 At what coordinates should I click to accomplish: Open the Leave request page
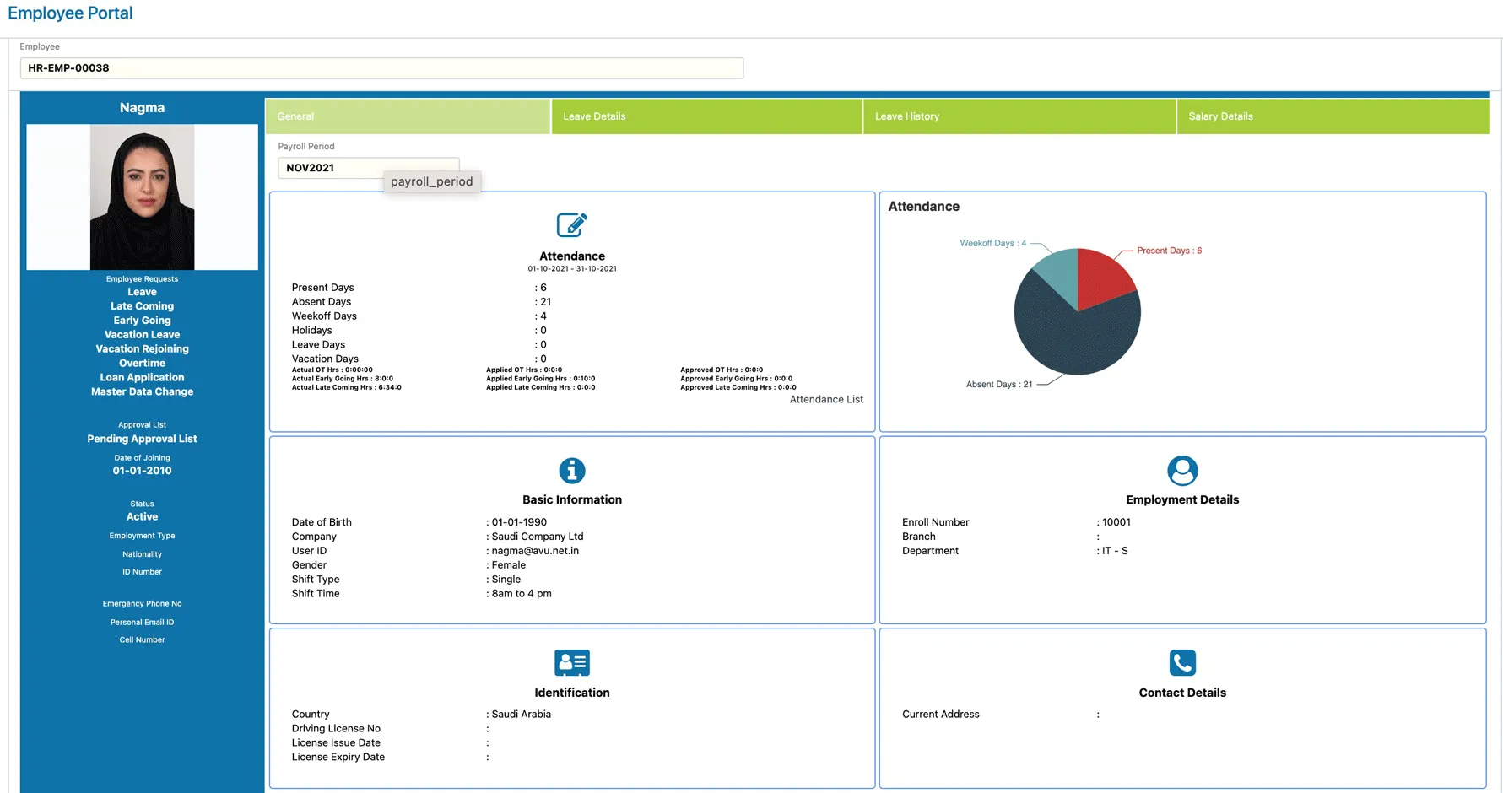[141, 291]
